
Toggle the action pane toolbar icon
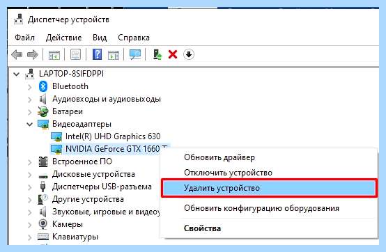(x=114, y=54)
